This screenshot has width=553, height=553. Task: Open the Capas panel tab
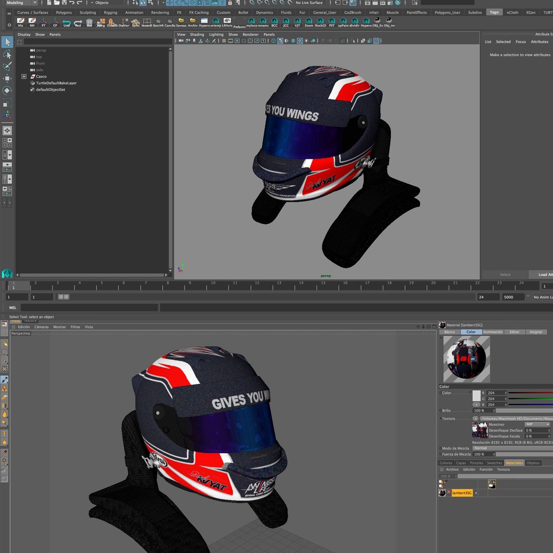(x=461, y=463)
